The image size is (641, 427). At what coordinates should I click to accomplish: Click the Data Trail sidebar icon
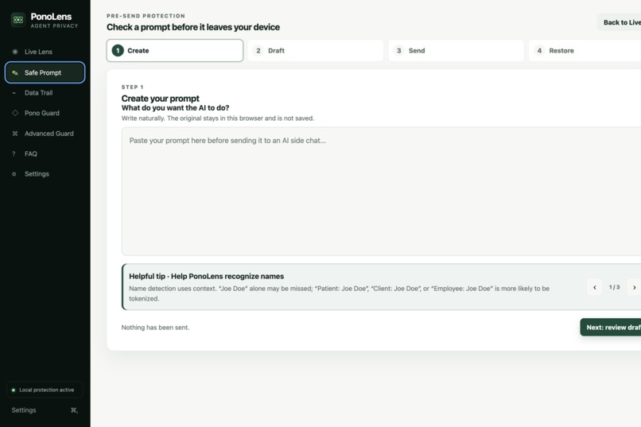pyautogui.click(x=14, y=93)
